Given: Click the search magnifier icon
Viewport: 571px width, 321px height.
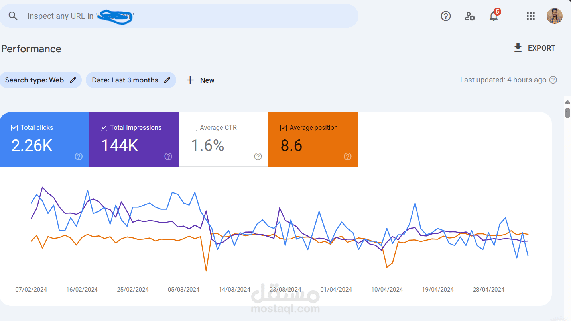Looking at the screenshot, I should tap(13, 16).
